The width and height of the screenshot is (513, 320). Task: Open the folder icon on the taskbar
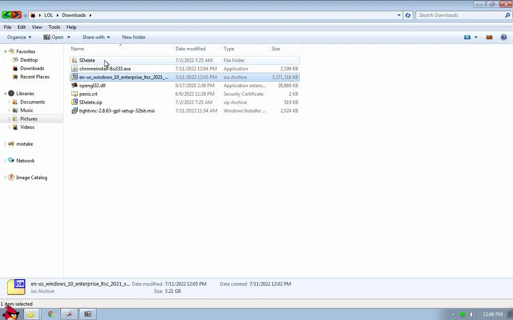31,314
